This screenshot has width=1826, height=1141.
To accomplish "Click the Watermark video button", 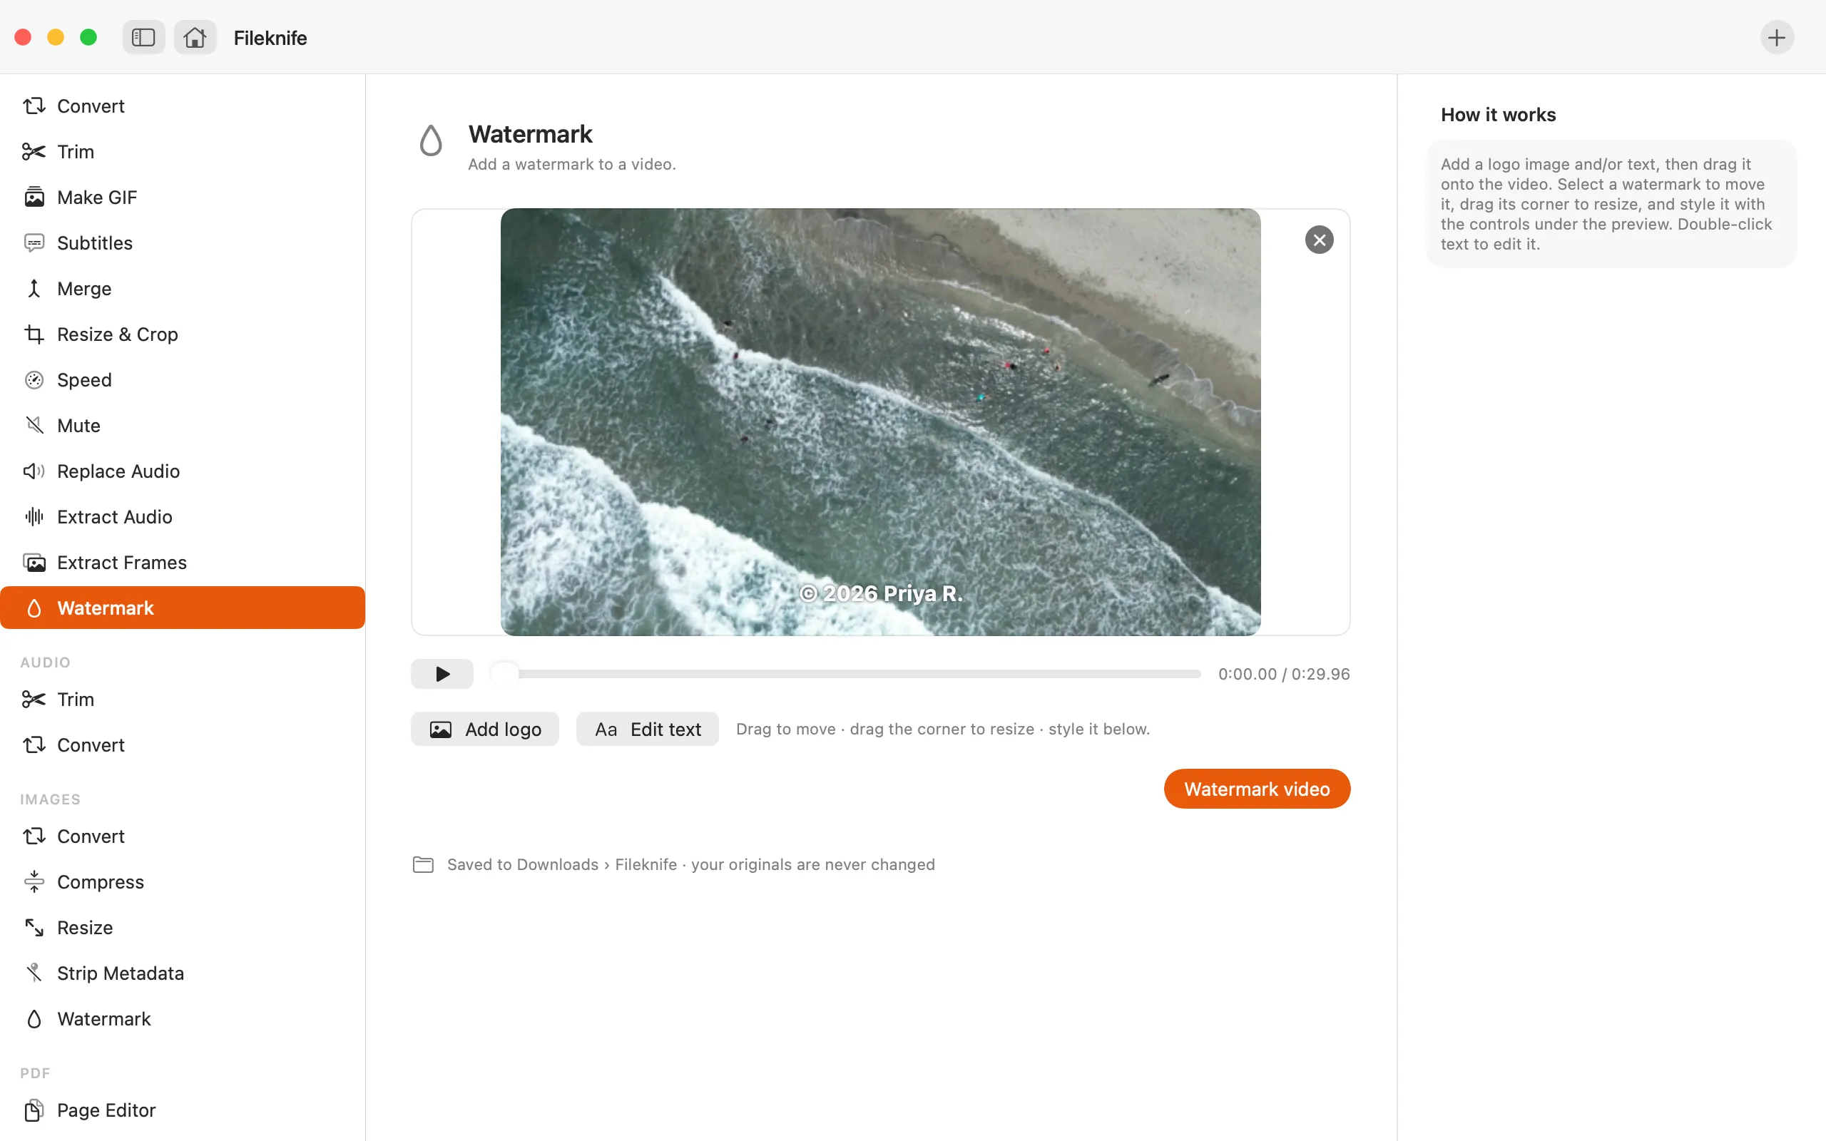I will coord(1257,789).
